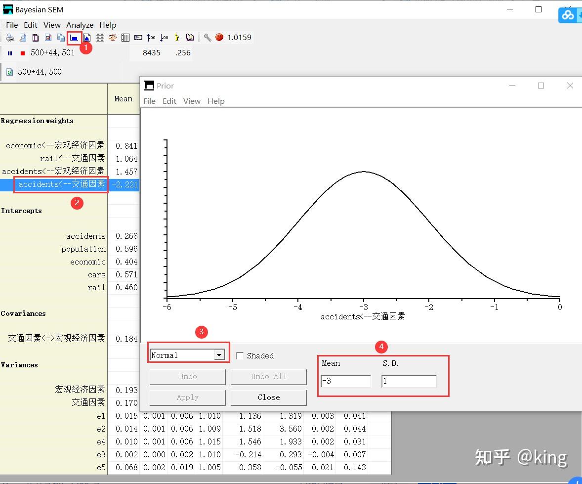Edit the Mean input showing -3
The image size is (582, 484).
[345, 381]
